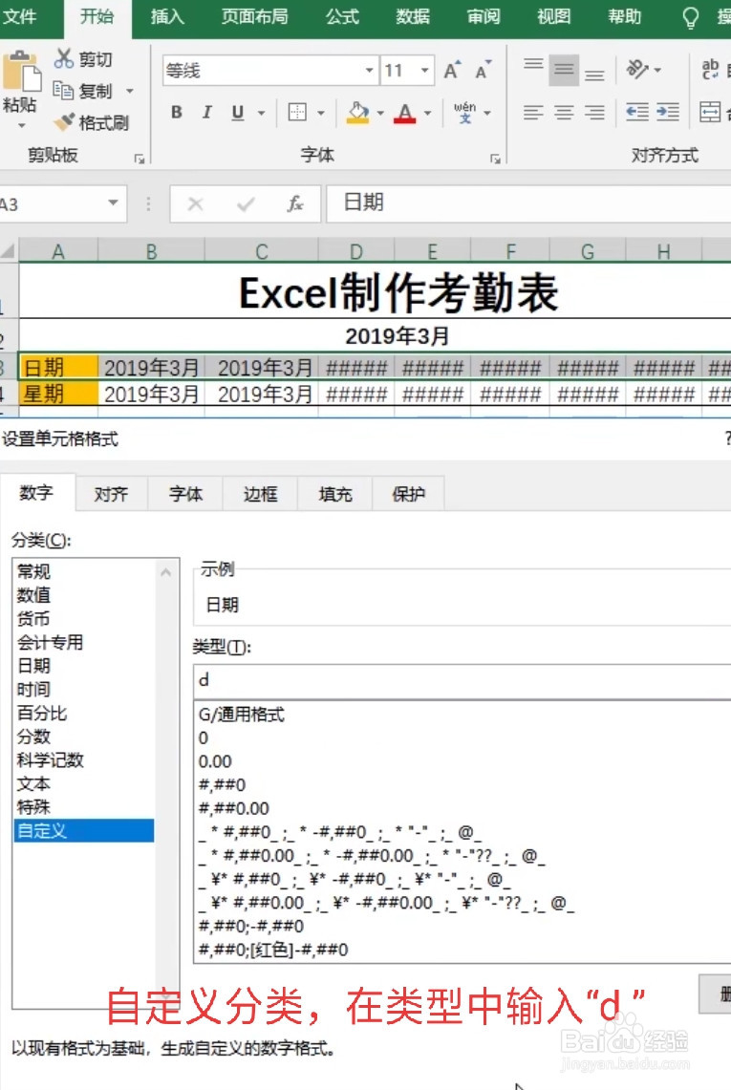Viewport: 731px width, 1090px height.
Task: Open the underline style arrow
Action: [x=262, y=113]
